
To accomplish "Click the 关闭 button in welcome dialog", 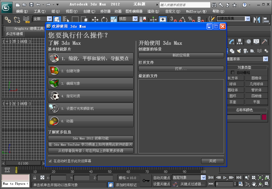I will point(213,161).
